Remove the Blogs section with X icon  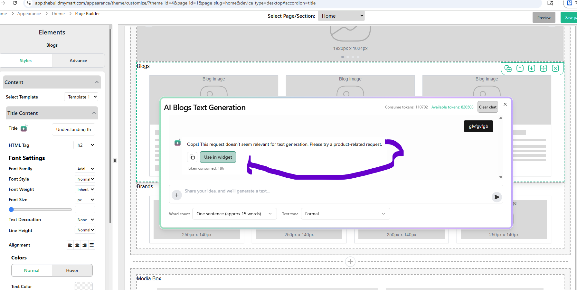[x=555, y=68]
